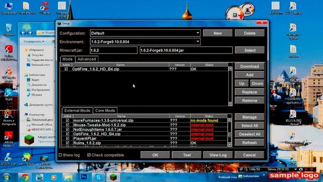Image resolution: width=323 pixels, height=182 pixels.
Task: Click the Add mod button
Action: [x=249, y=75]
